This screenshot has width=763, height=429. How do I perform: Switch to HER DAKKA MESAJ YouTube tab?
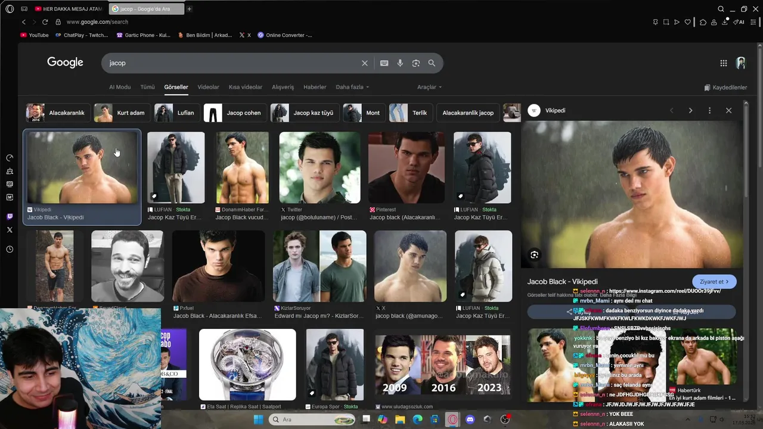[x=68, y=9]
